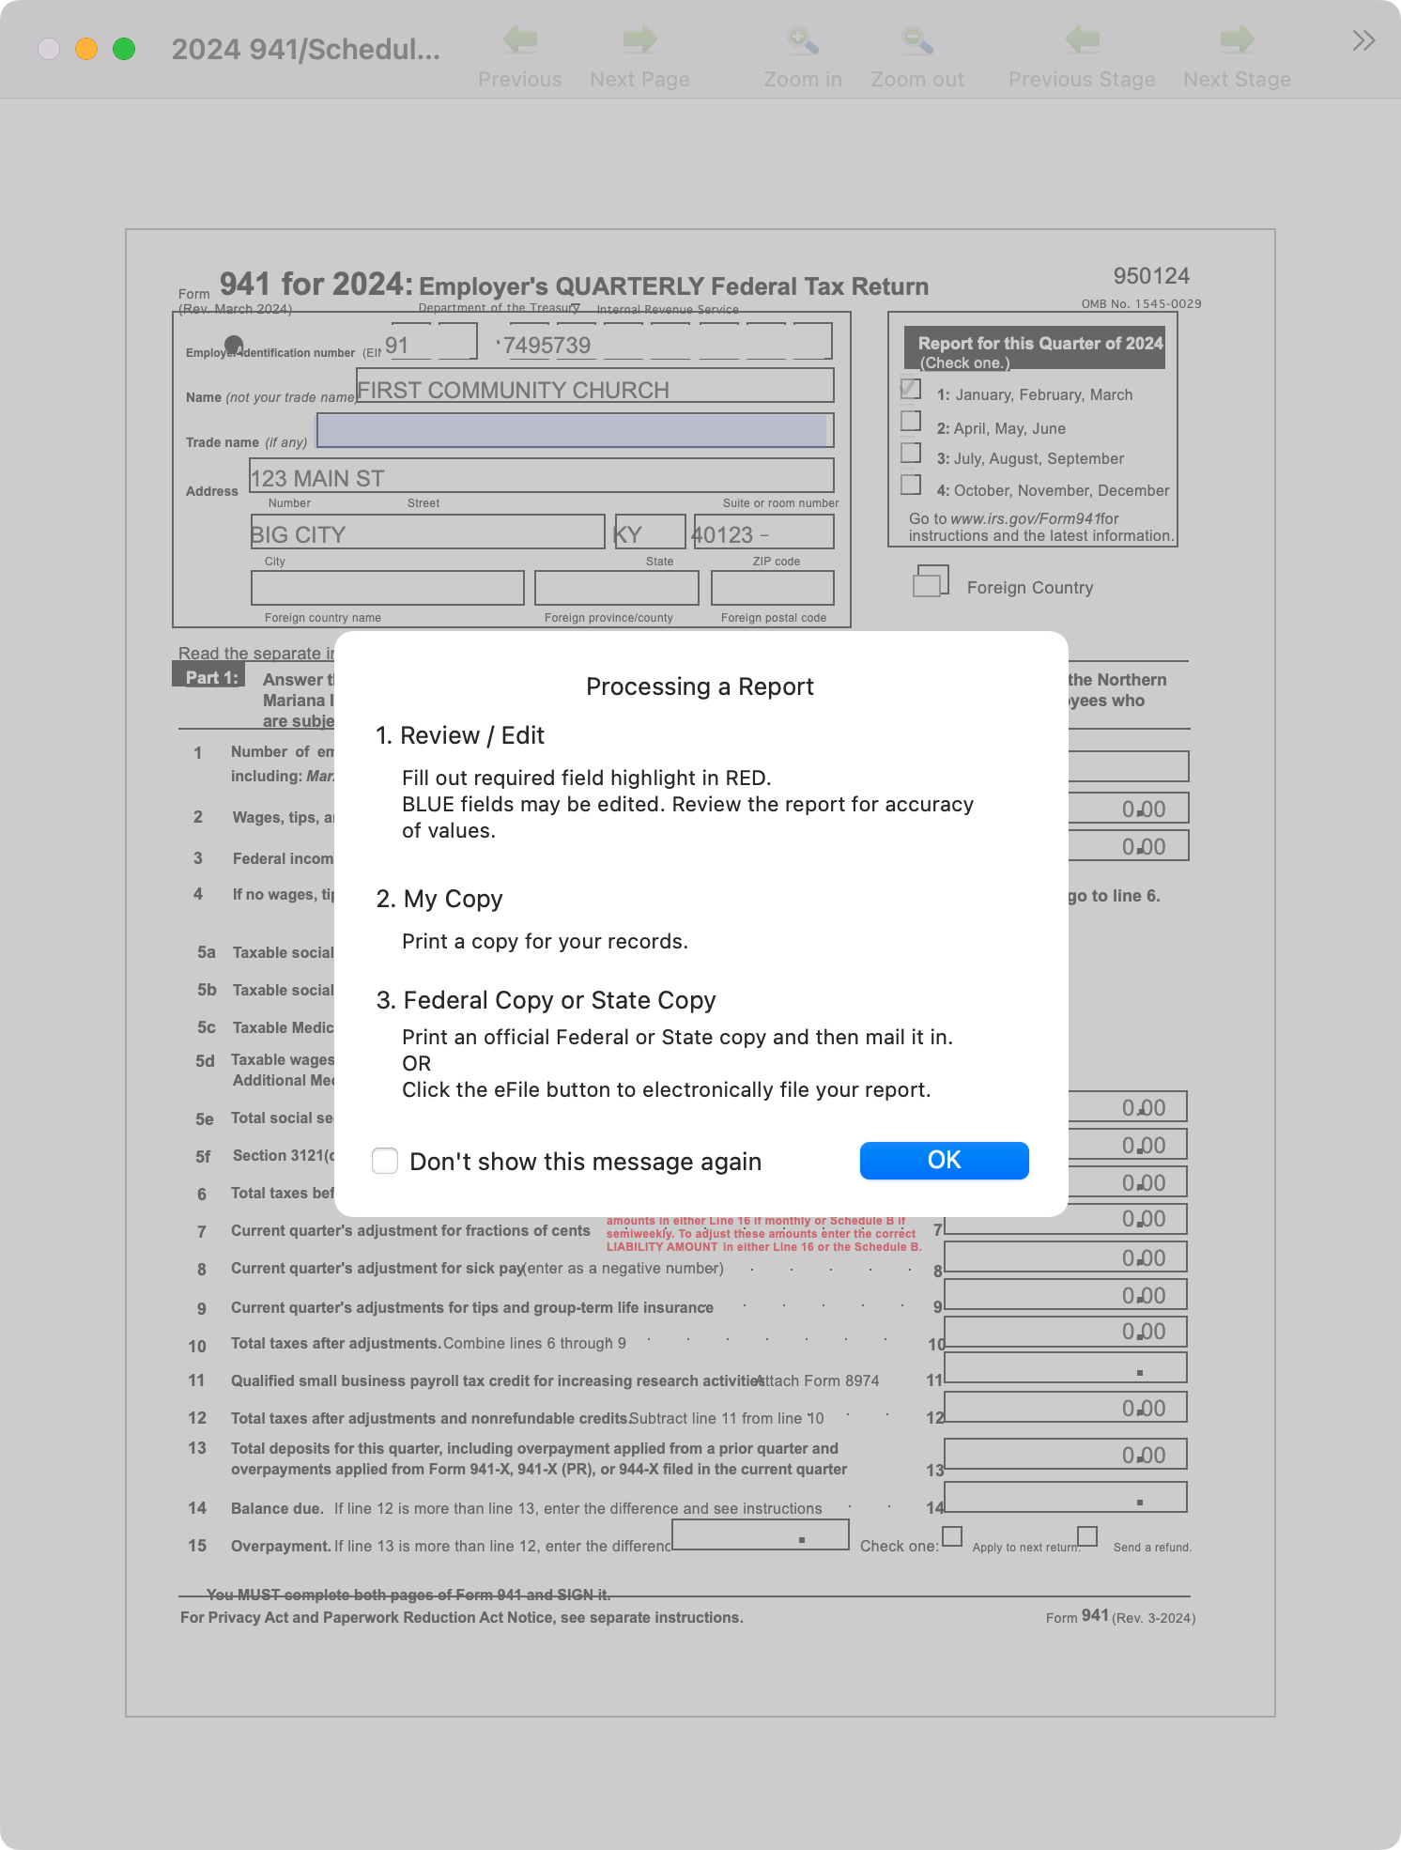The width and height of the screenshot is (1401, 1850).
Task: Click the Name field FIRST COMMUNITY CHURCH
Action: pos(594,387)
